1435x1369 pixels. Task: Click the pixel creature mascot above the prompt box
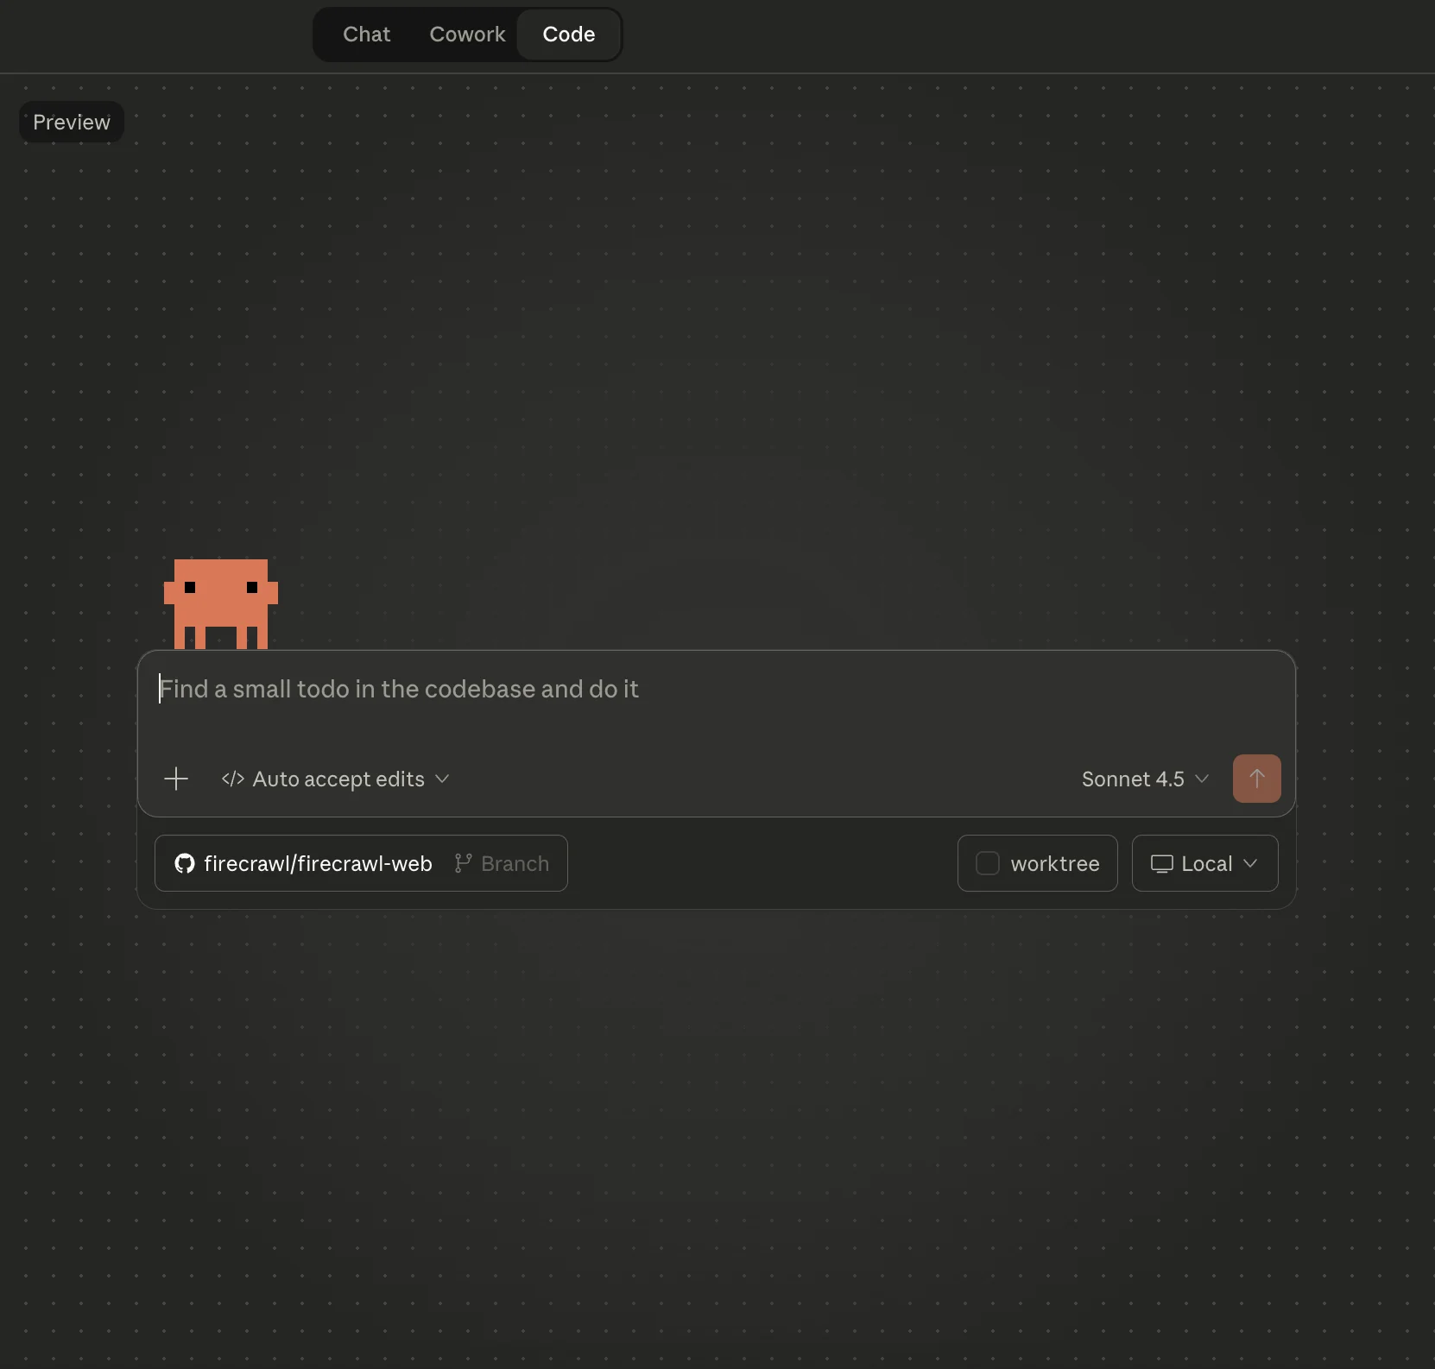[221, 602]
